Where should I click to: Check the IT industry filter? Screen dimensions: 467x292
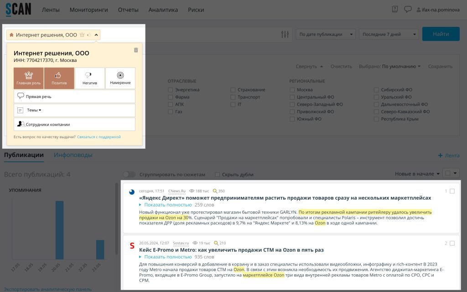(233, 104)
